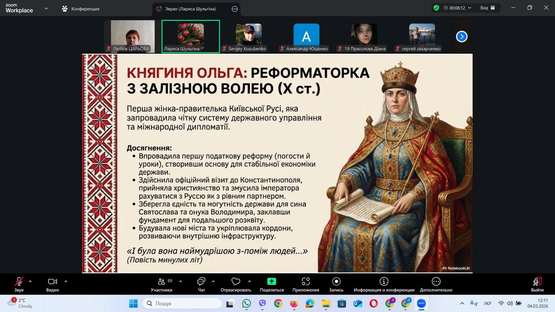555x312 pixels.
Task: Open the Приложения apps panel
Action: pyautogui.click(x=306, y=284)
